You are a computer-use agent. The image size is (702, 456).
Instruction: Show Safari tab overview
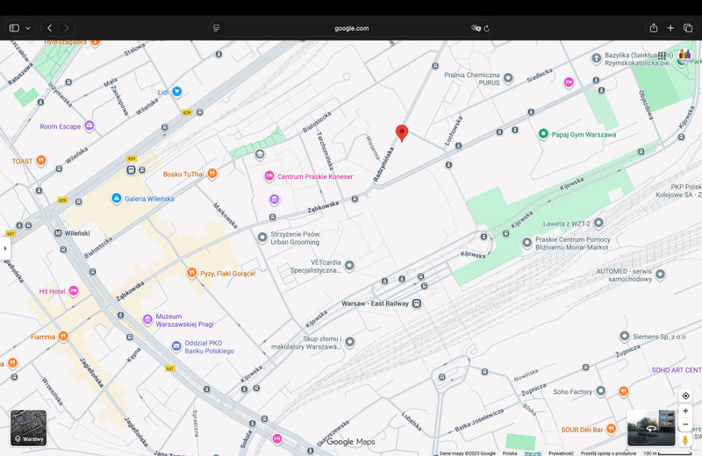[688, 28]
